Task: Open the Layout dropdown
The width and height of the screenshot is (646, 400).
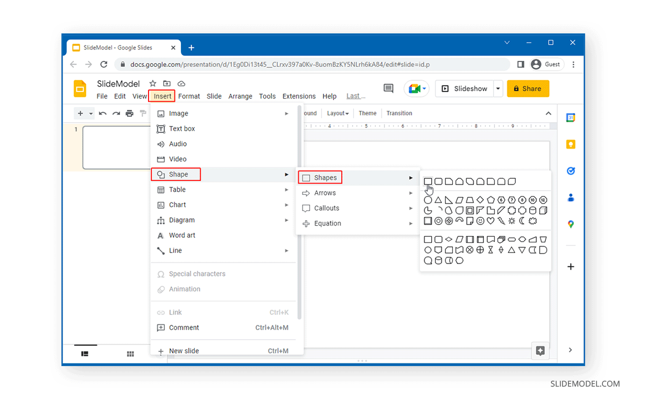Action: tap(337, 113)
